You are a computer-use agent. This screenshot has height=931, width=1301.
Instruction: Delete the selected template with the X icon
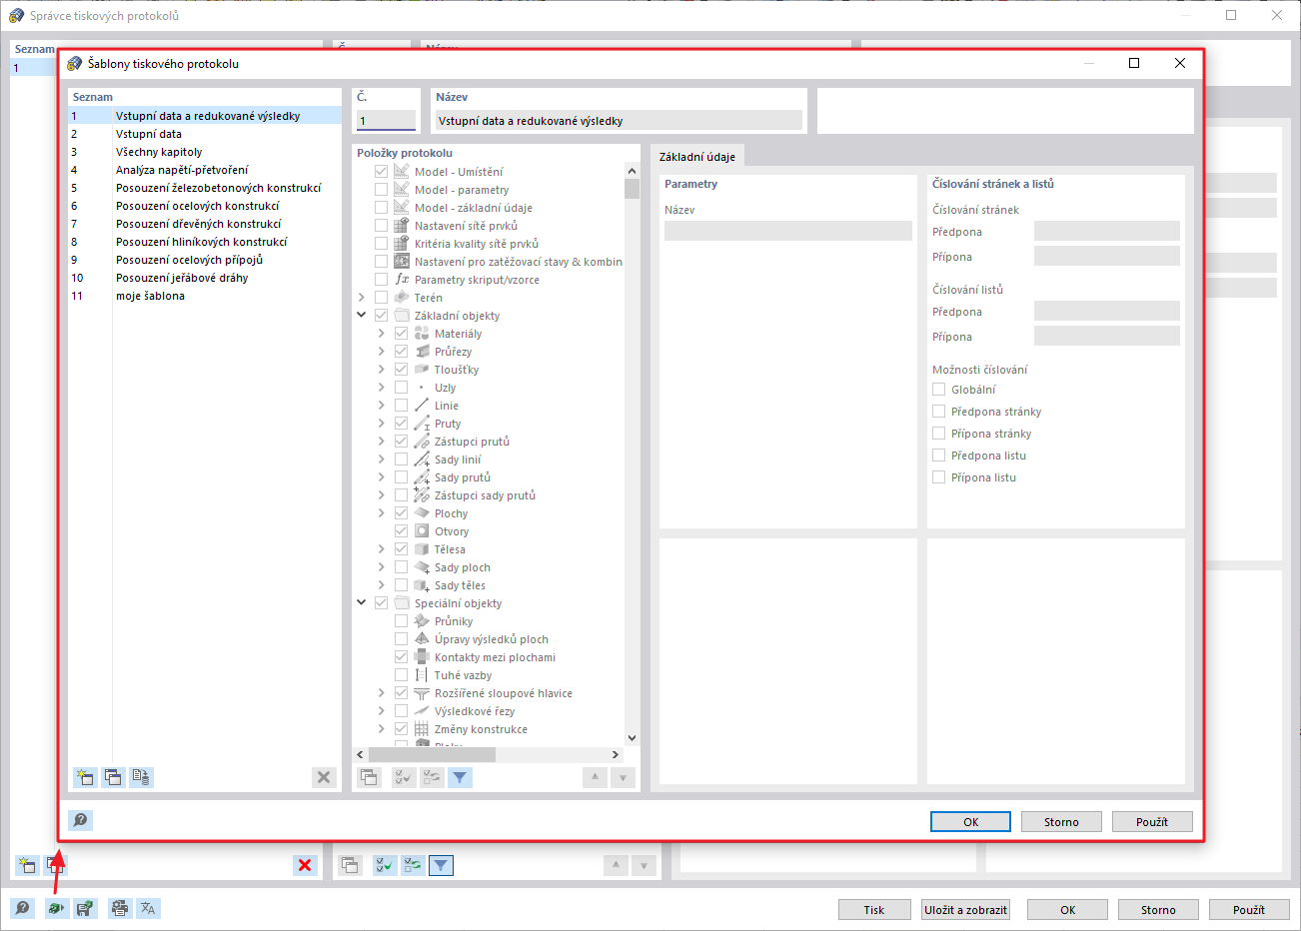324,777
